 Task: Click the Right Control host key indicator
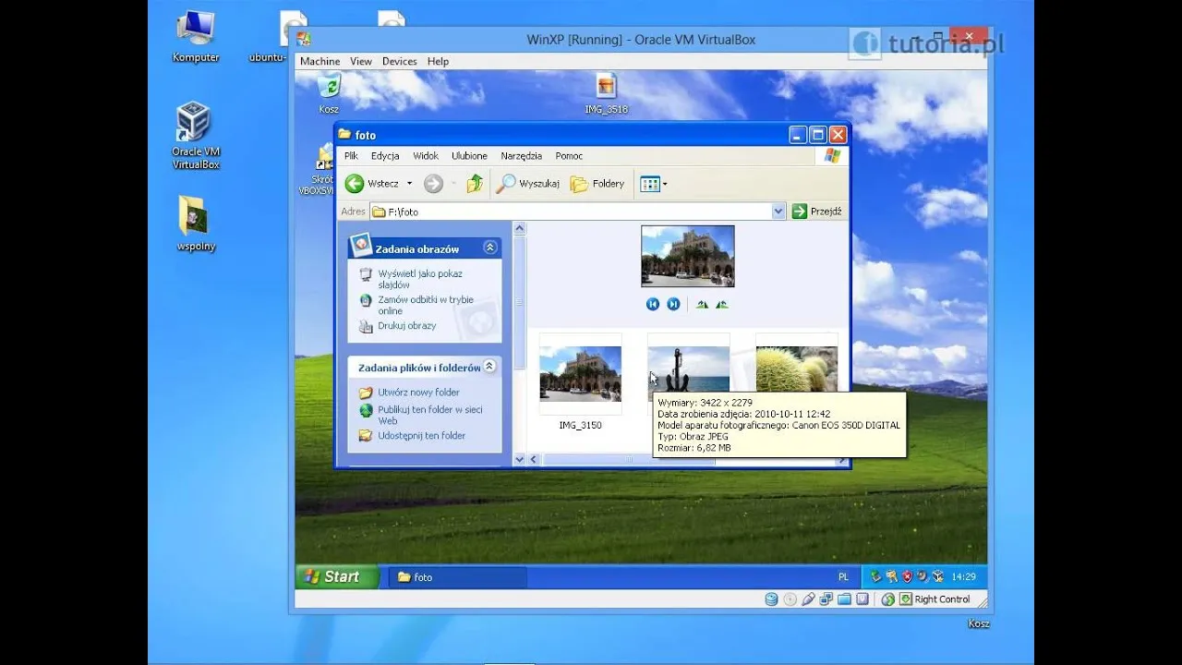942,599
